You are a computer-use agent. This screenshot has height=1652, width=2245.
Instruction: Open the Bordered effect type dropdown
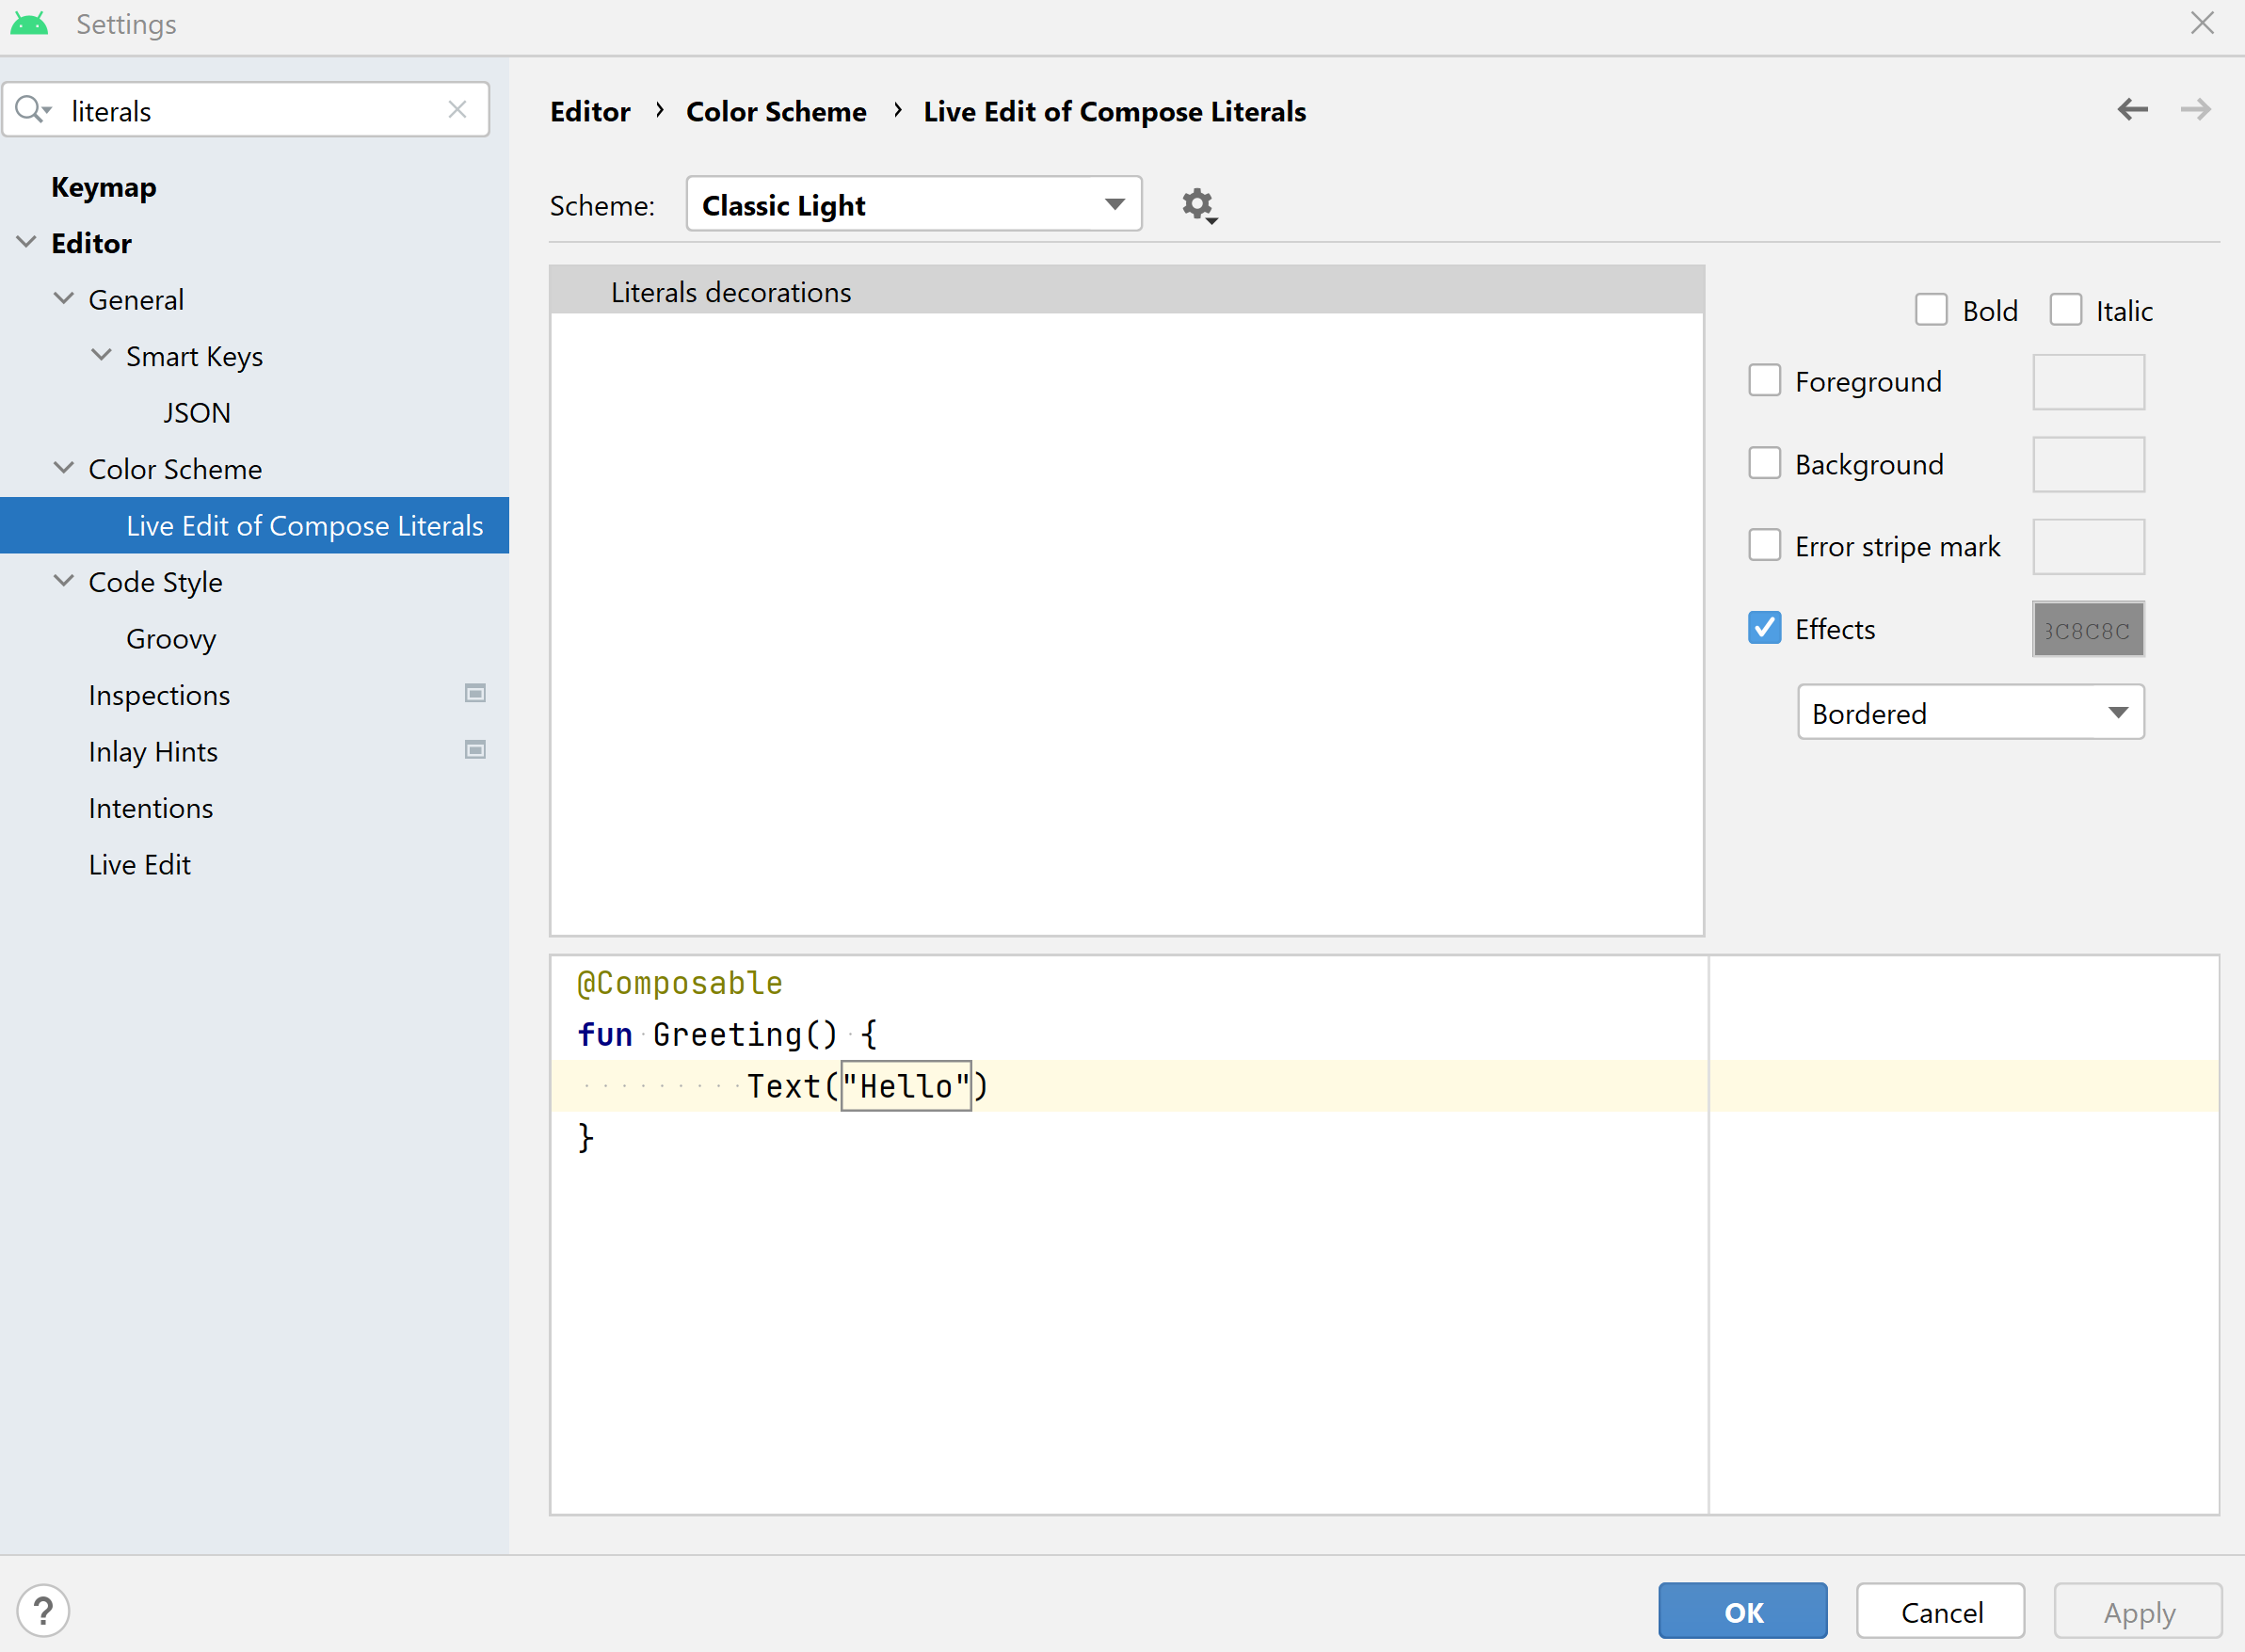coord(1970,712)
